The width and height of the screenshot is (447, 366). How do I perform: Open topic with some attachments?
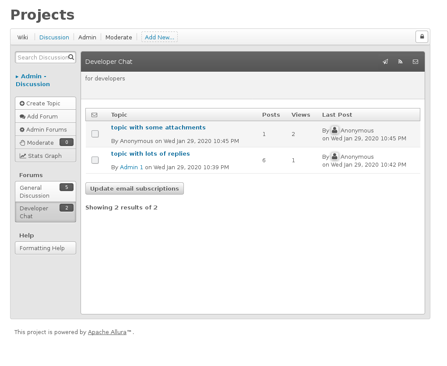pos(158,128)
